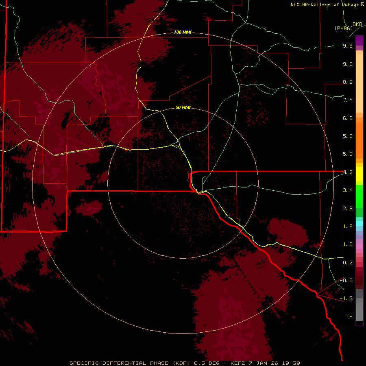Click the 1.8 value on color scale
Viewport: 366px width, 366px height.
[348, 227]
